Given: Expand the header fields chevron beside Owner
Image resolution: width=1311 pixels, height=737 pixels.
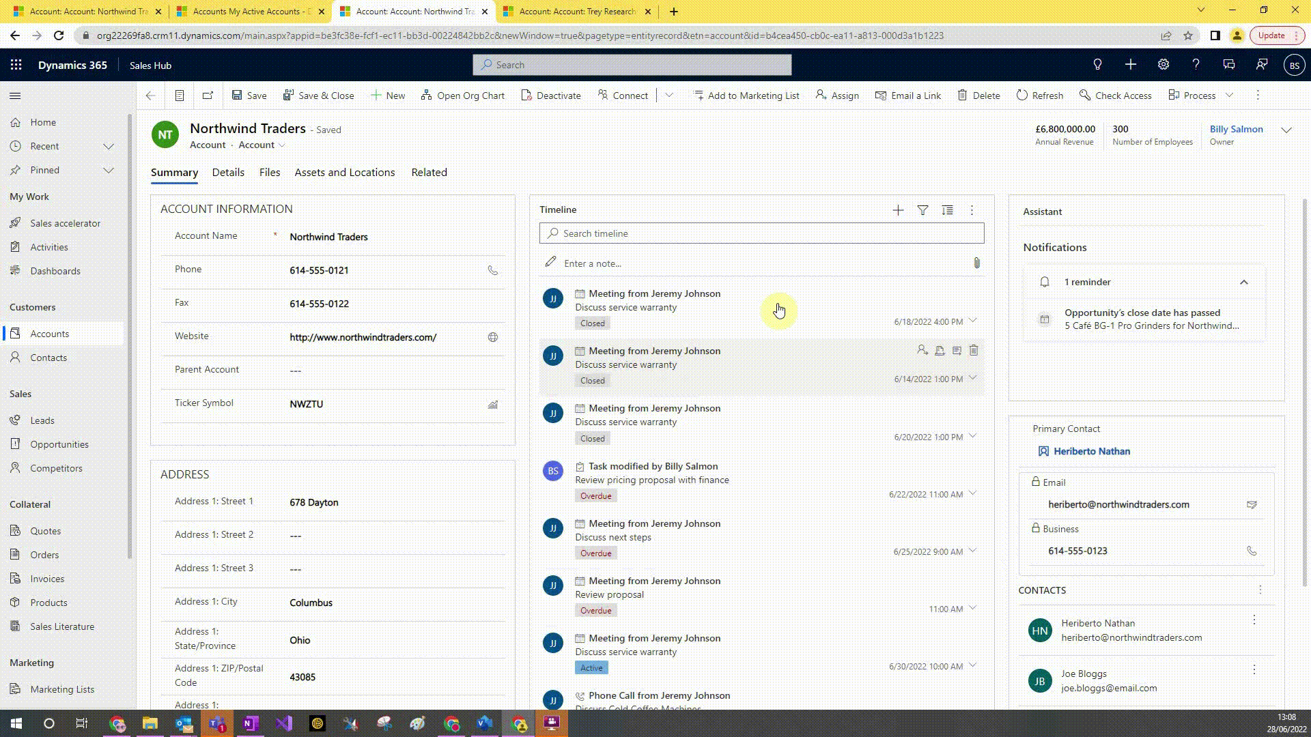Looking at the screenshot, I should [x=1286, y=130].
